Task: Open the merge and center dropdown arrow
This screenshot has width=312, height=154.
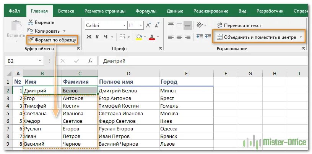Action: pos(301,37)
